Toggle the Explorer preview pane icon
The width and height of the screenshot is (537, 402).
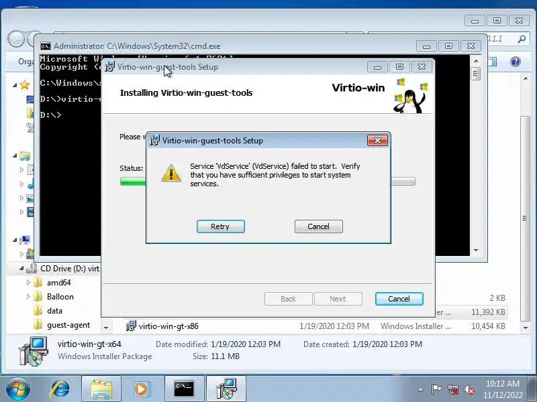point(493,62)
